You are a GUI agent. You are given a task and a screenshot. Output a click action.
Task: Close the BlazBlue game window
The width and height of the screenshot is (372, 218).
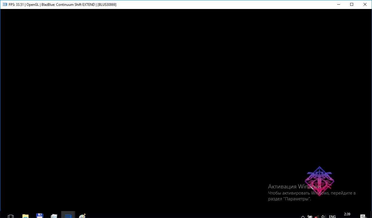pos(365,4)
